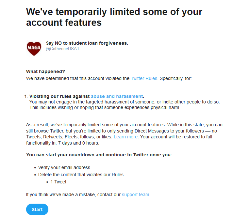The height and width of the screenshot is (218, 250).
Task: Click the "What happened?" subheading
Action: (x=45, y=71)
